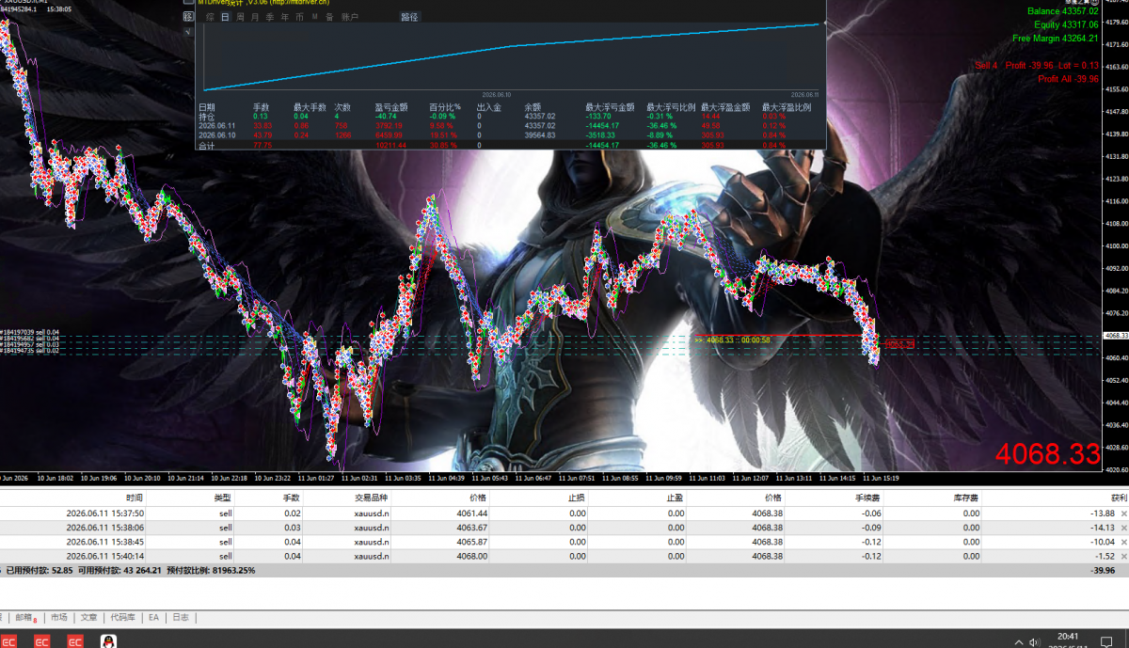Click the 4068.33 price tag on price axis
This screenshot has width=1129, height=648.
[x=1116, y=335]
